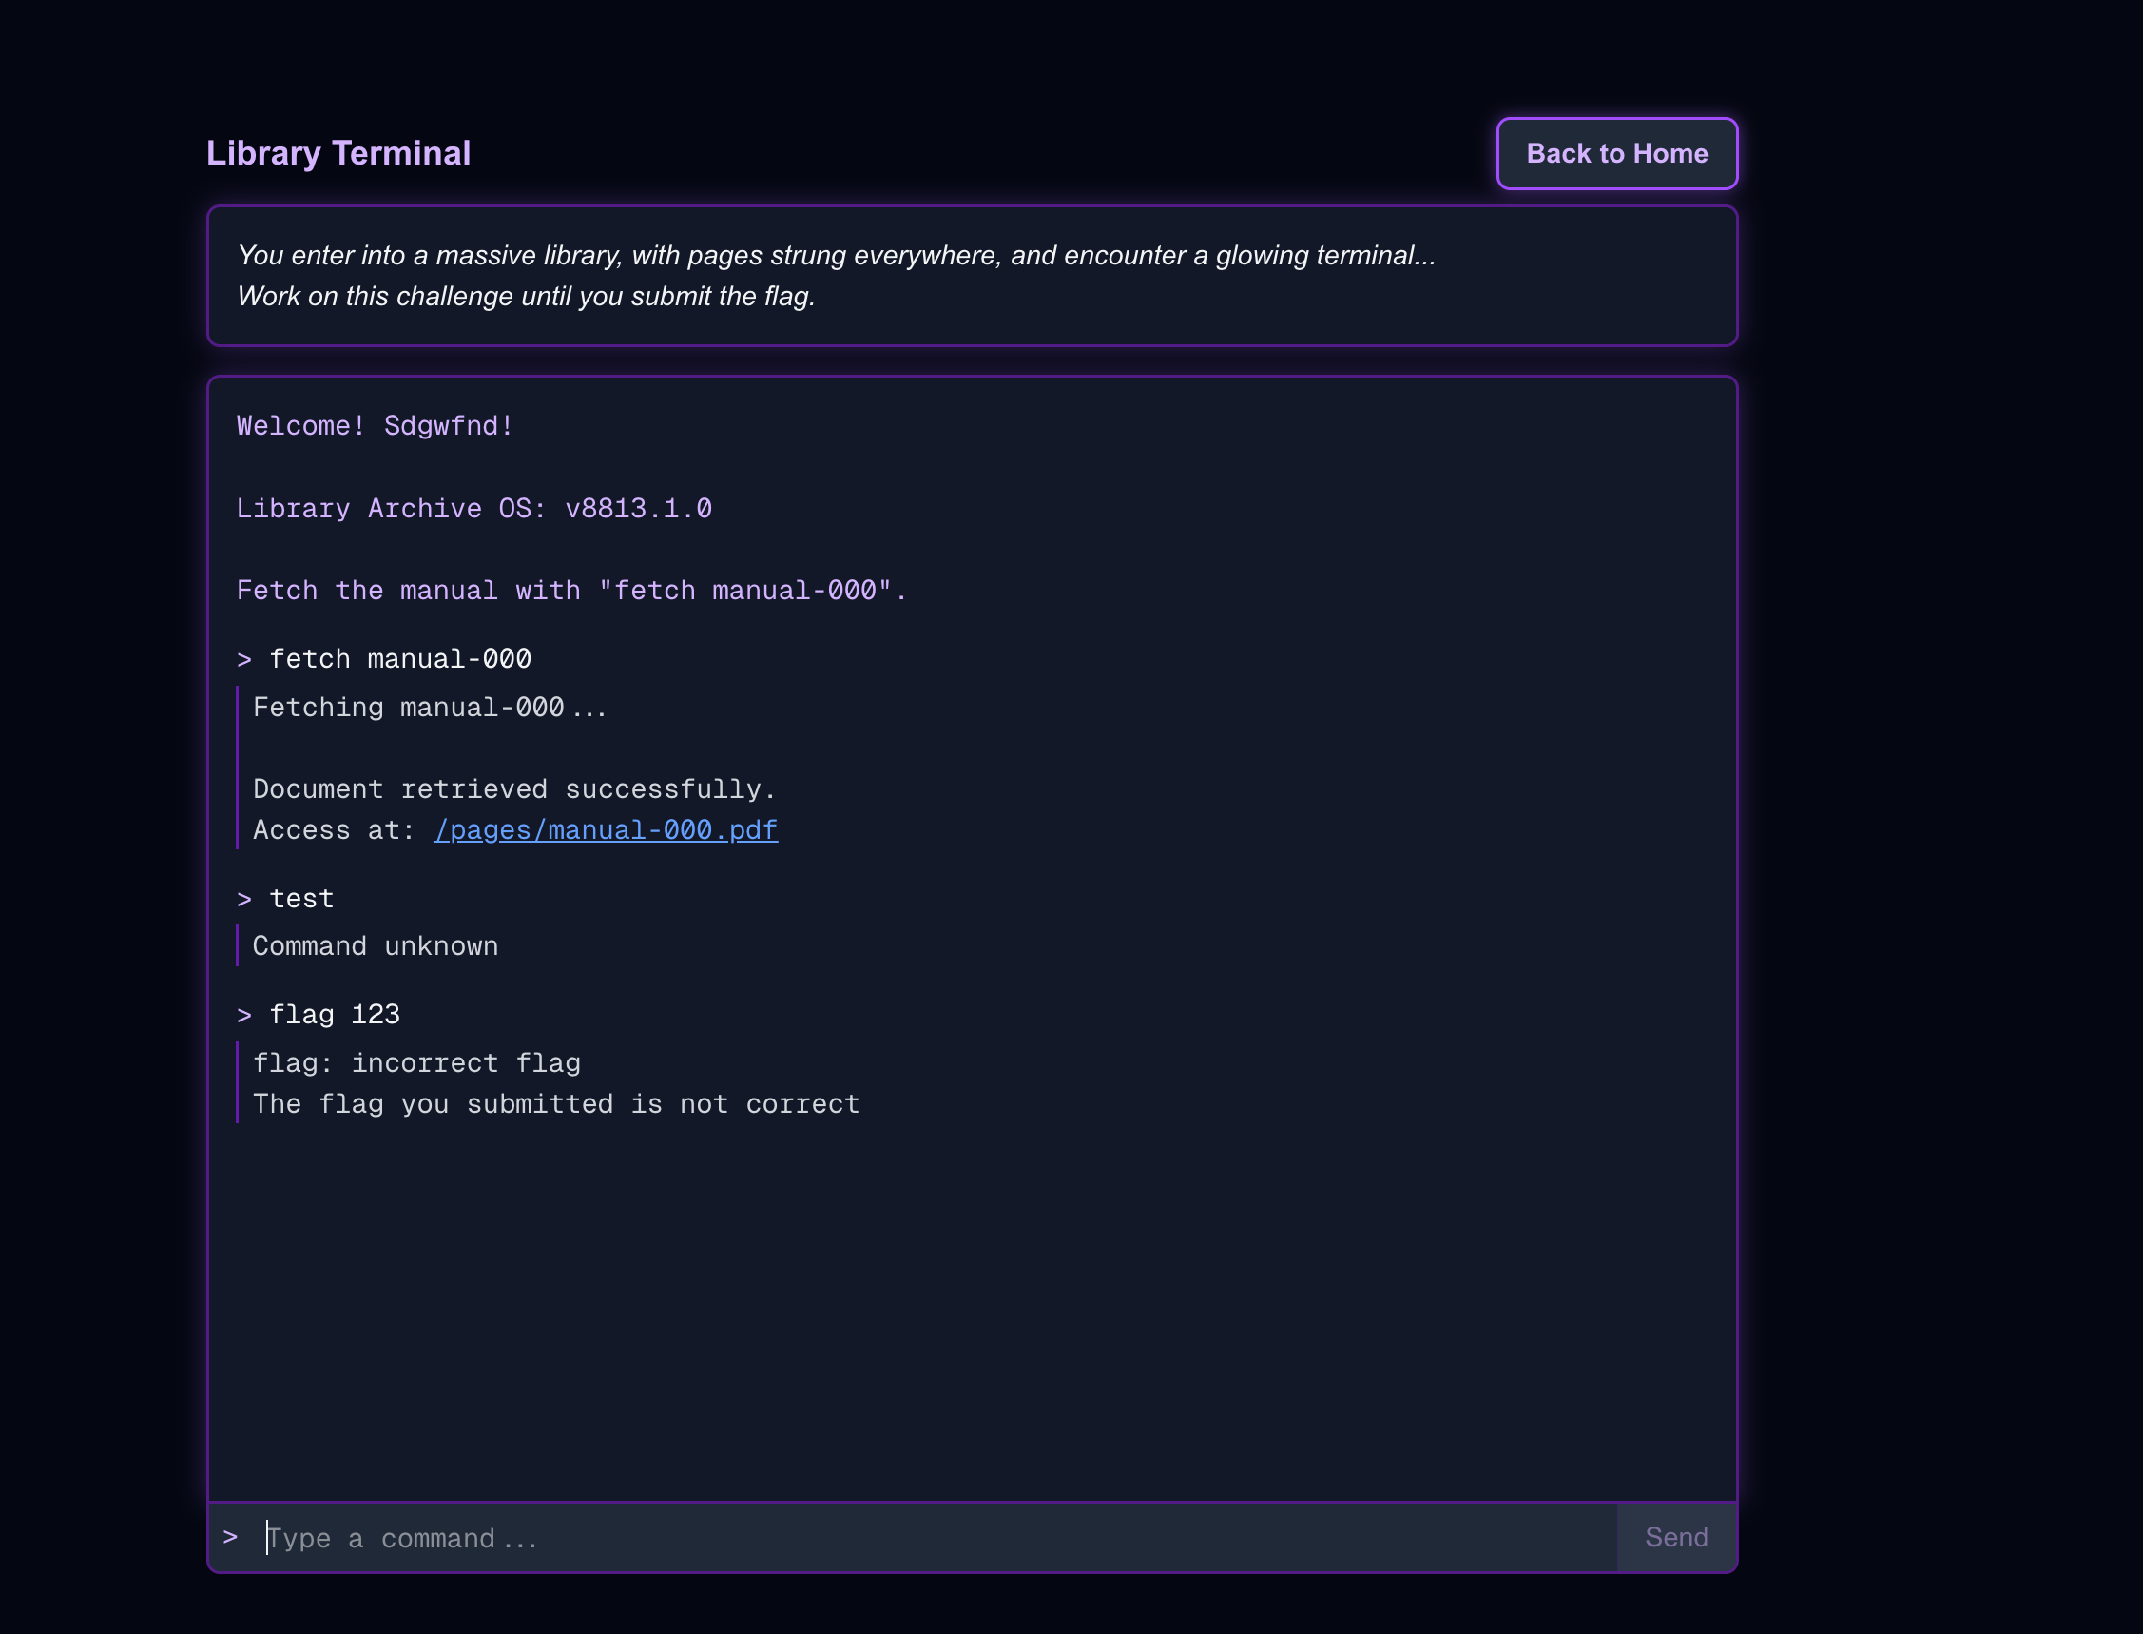Viewport: 2143px width, 1634px height.
Task: Click the fetch manual instruction hint line
Action: (x=571, y=591)
